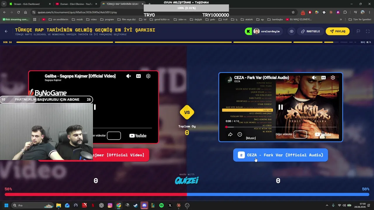
Task: Open the 'program' bookmark folder
Action: pos(107,20)
